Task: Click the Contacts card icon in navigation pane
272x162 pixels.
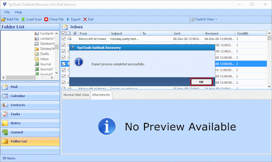Action: pyautogui.click(x=5, y=105)
